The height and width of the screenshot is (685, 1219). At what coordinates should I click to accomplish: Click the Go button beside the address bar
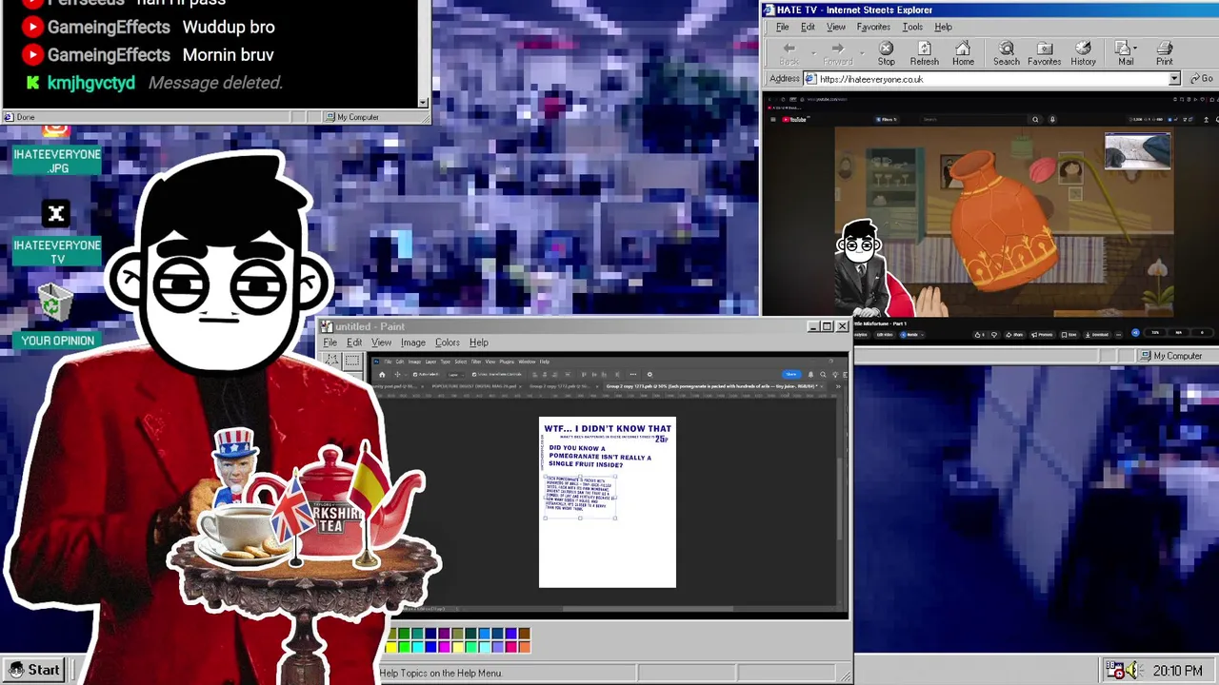[x=1200, y=79]
